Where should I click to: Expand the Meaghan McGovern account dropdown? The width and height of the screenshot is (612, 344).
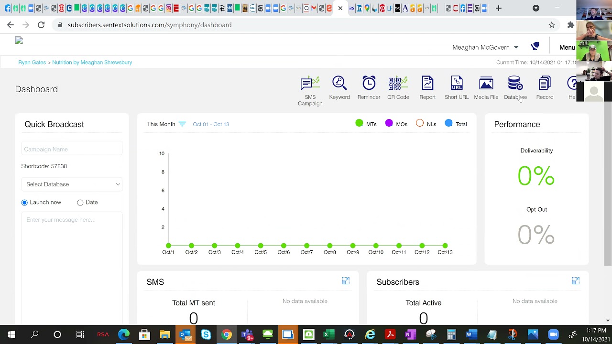pyautogui.click(x=485, y=47)
